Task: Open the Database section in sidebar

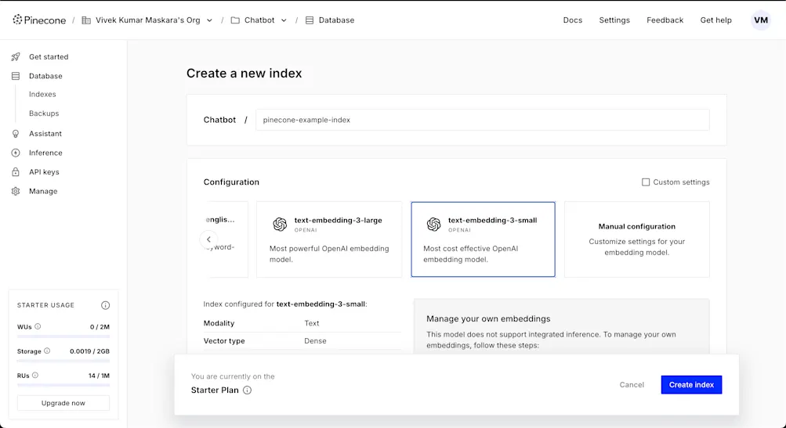Action: click(x=45, y=76)
